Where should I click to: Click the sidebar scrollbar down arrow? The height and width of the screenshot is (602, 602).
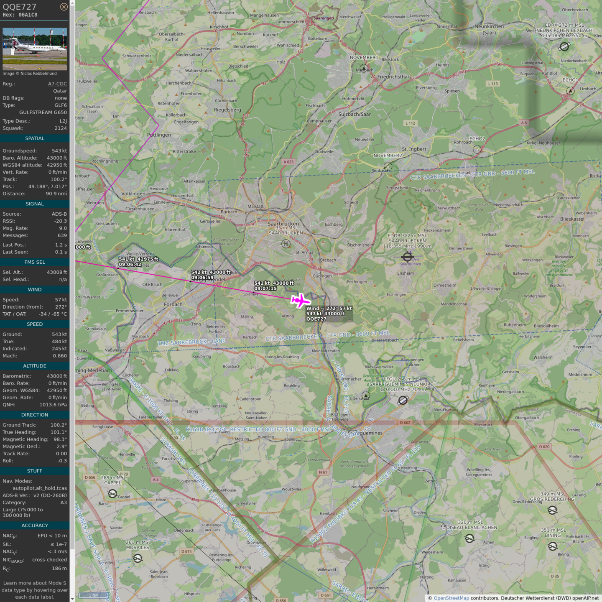click(72, 599)
